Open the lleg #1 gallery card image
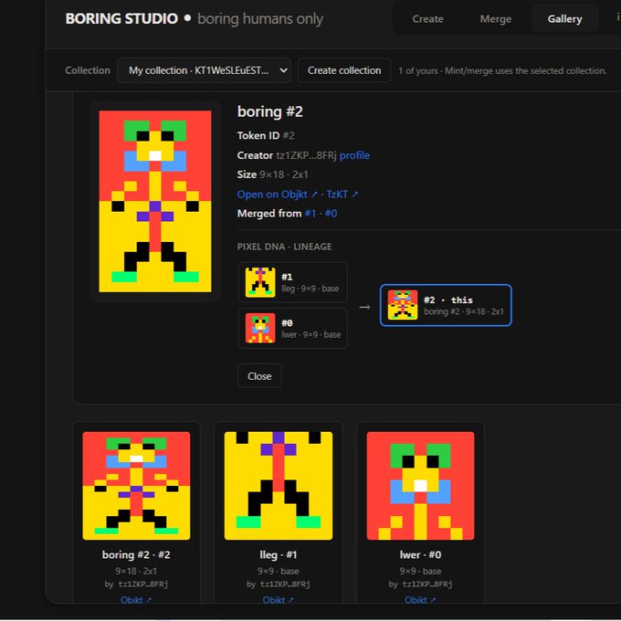This screenshot has height=621, width=621. click(x=279, y=486)
